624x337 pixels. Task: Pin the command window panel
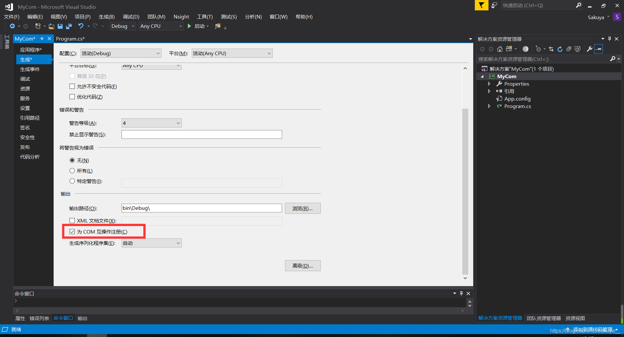[461, 293]
